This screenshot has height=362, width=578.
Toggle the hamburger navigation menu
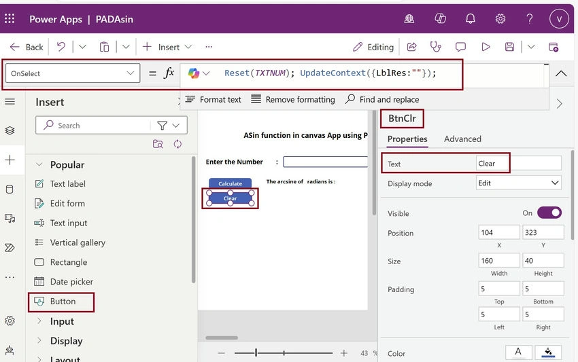[10, 102]
